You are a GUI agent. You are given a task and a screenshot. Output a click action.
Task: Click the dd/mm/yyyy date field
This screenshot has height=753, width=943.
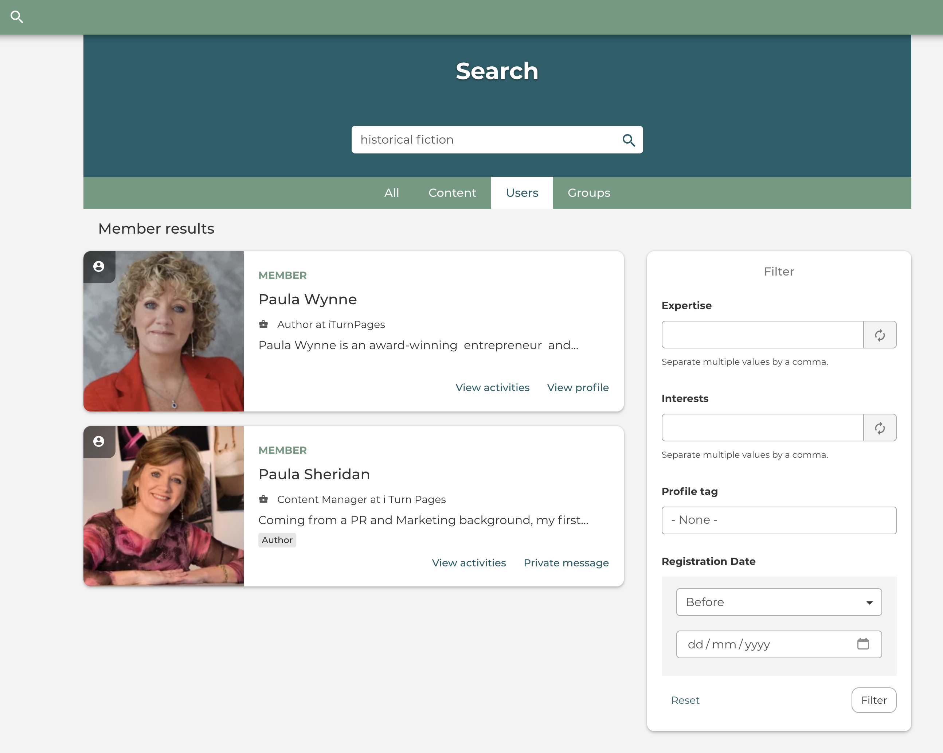[779, 644]
